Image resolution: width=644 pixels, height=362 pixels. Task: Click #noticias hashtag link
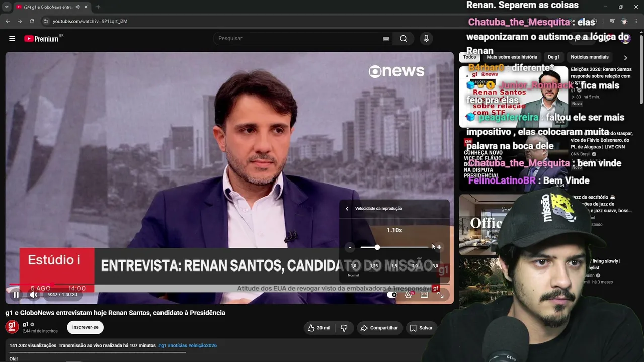point(177,346)
